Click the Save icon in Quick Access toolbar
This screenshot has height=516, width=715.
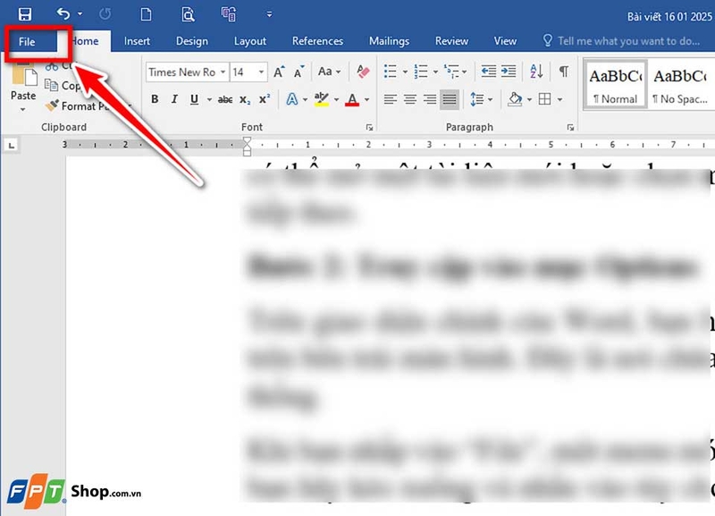[x=25, y=14]
